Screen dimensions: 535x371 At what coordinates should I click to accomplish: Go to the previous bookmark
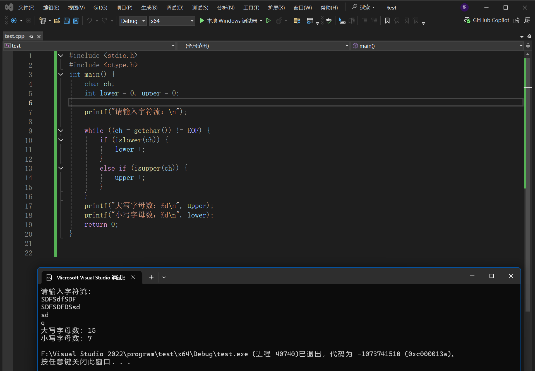(397, 21)
